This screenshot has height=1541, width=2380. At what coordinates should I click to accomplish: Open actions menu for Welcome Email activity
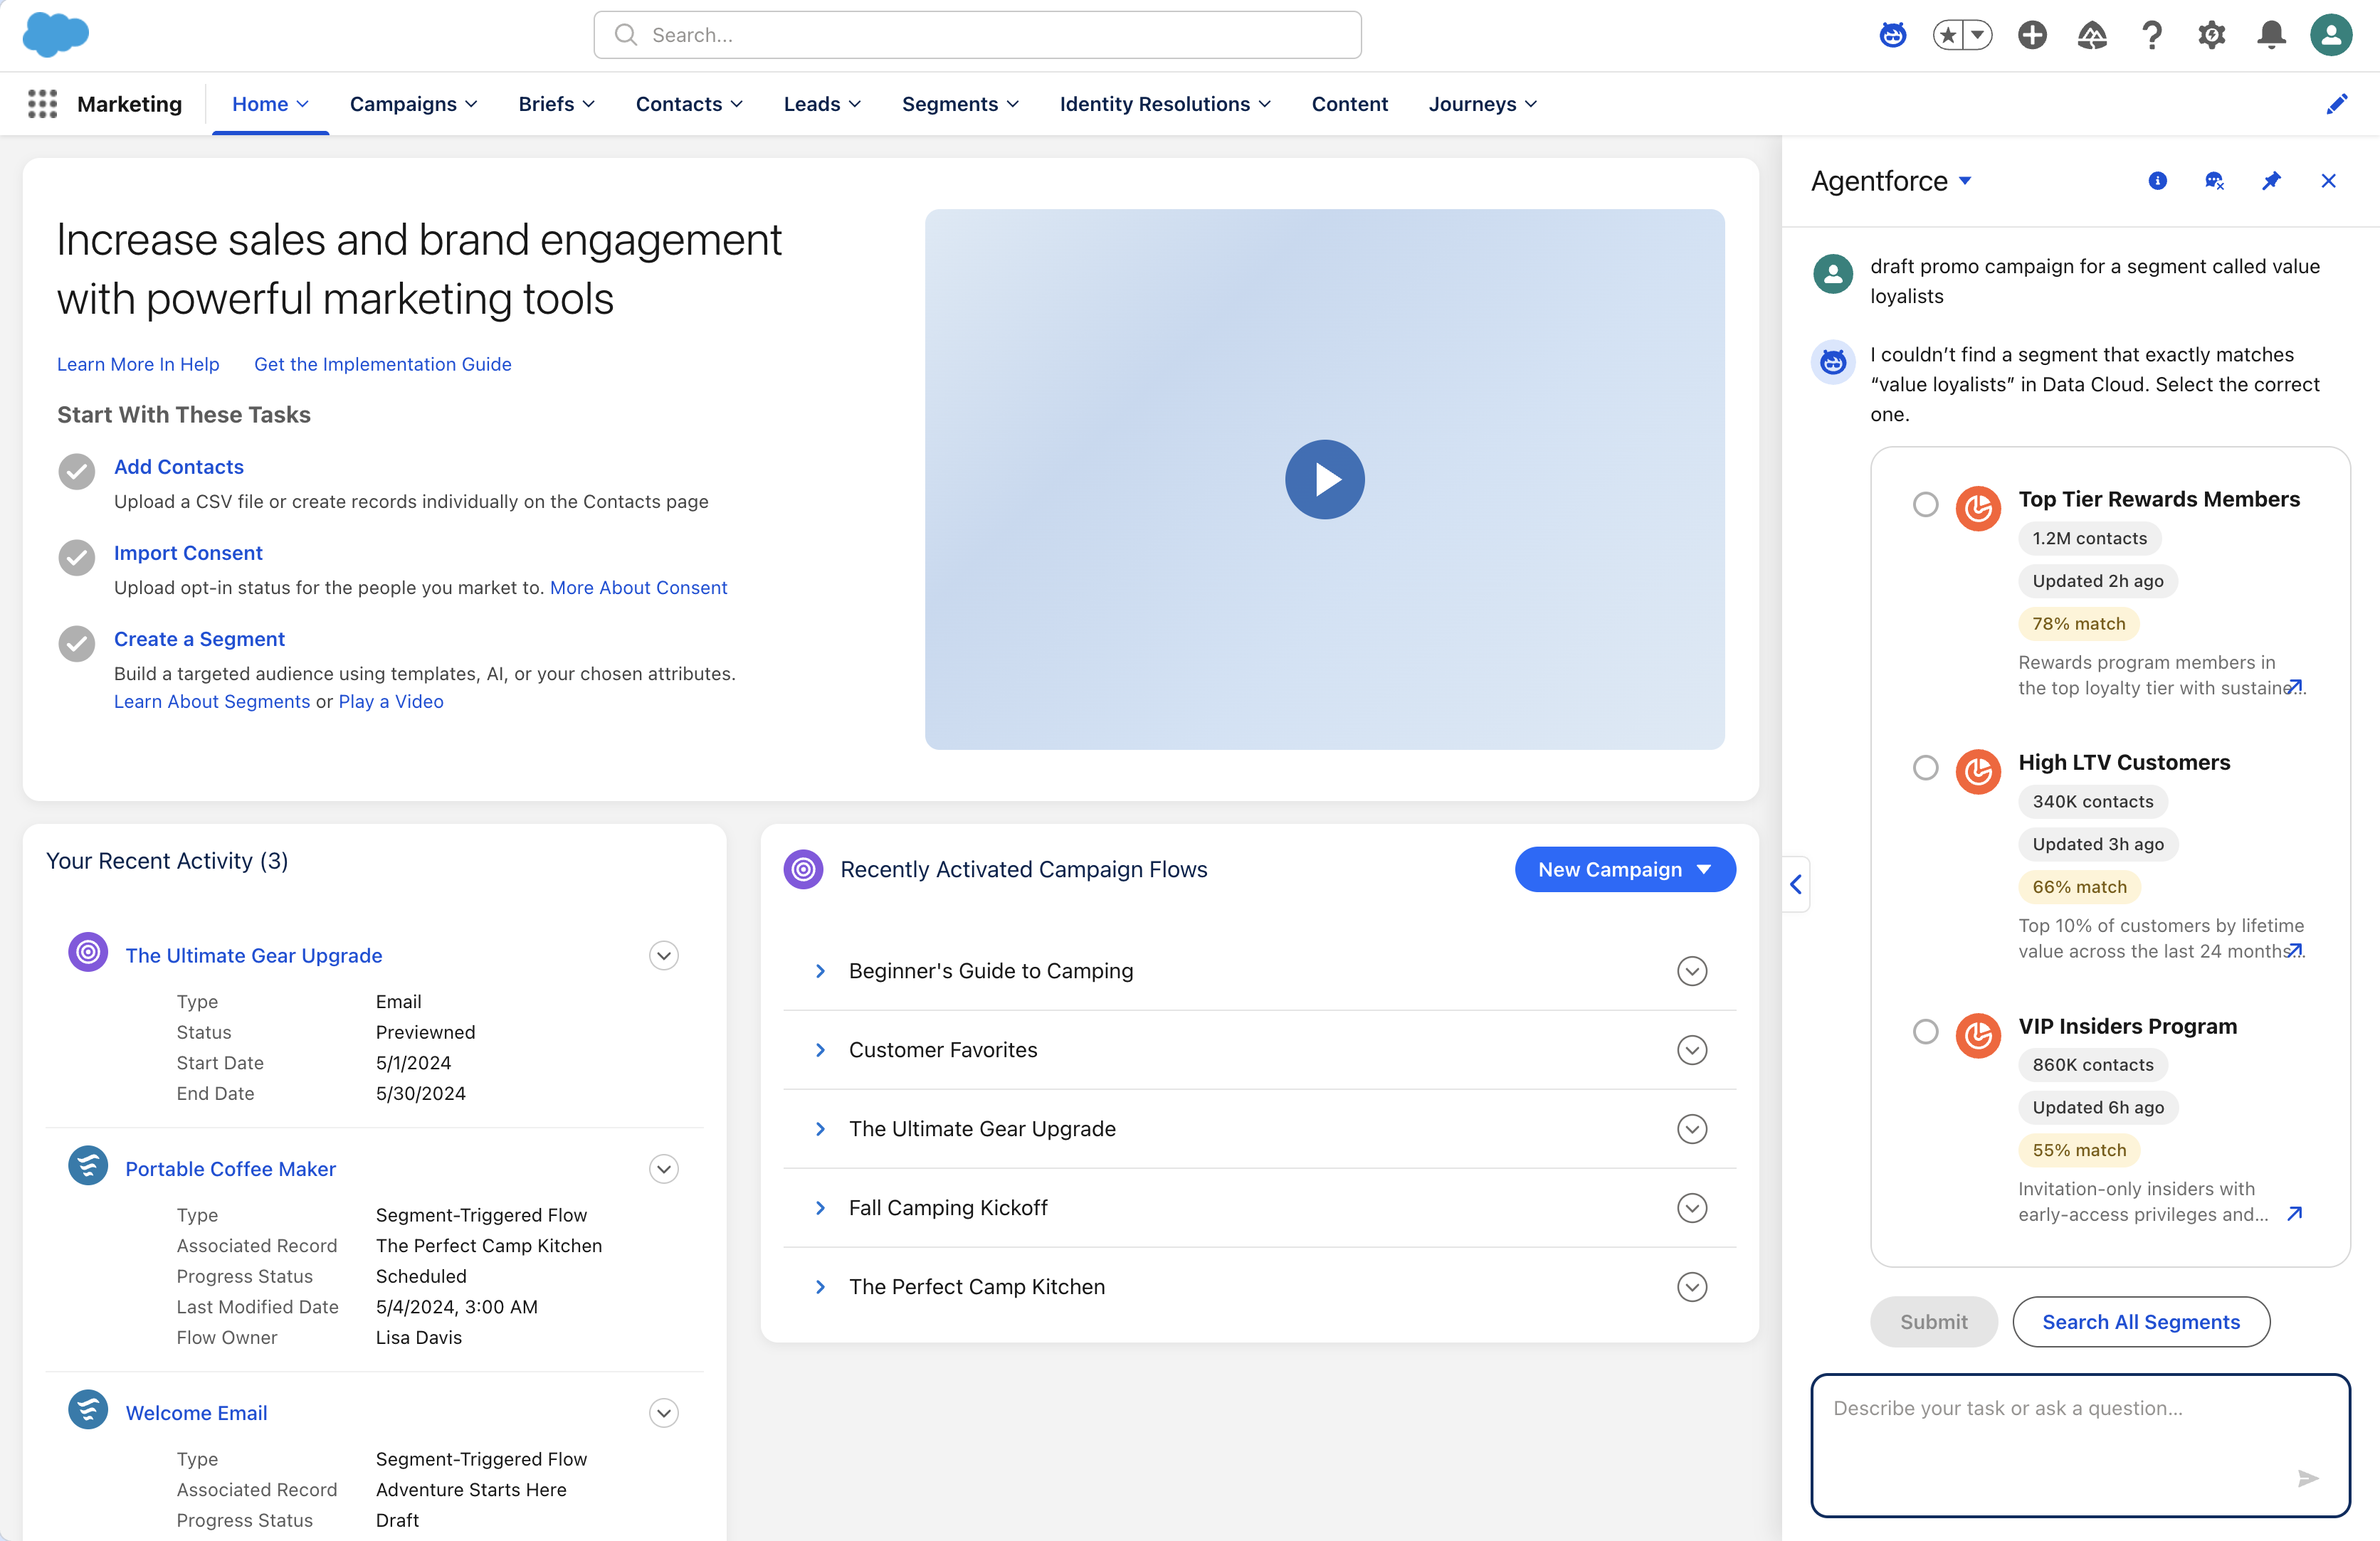[664, 1413]
